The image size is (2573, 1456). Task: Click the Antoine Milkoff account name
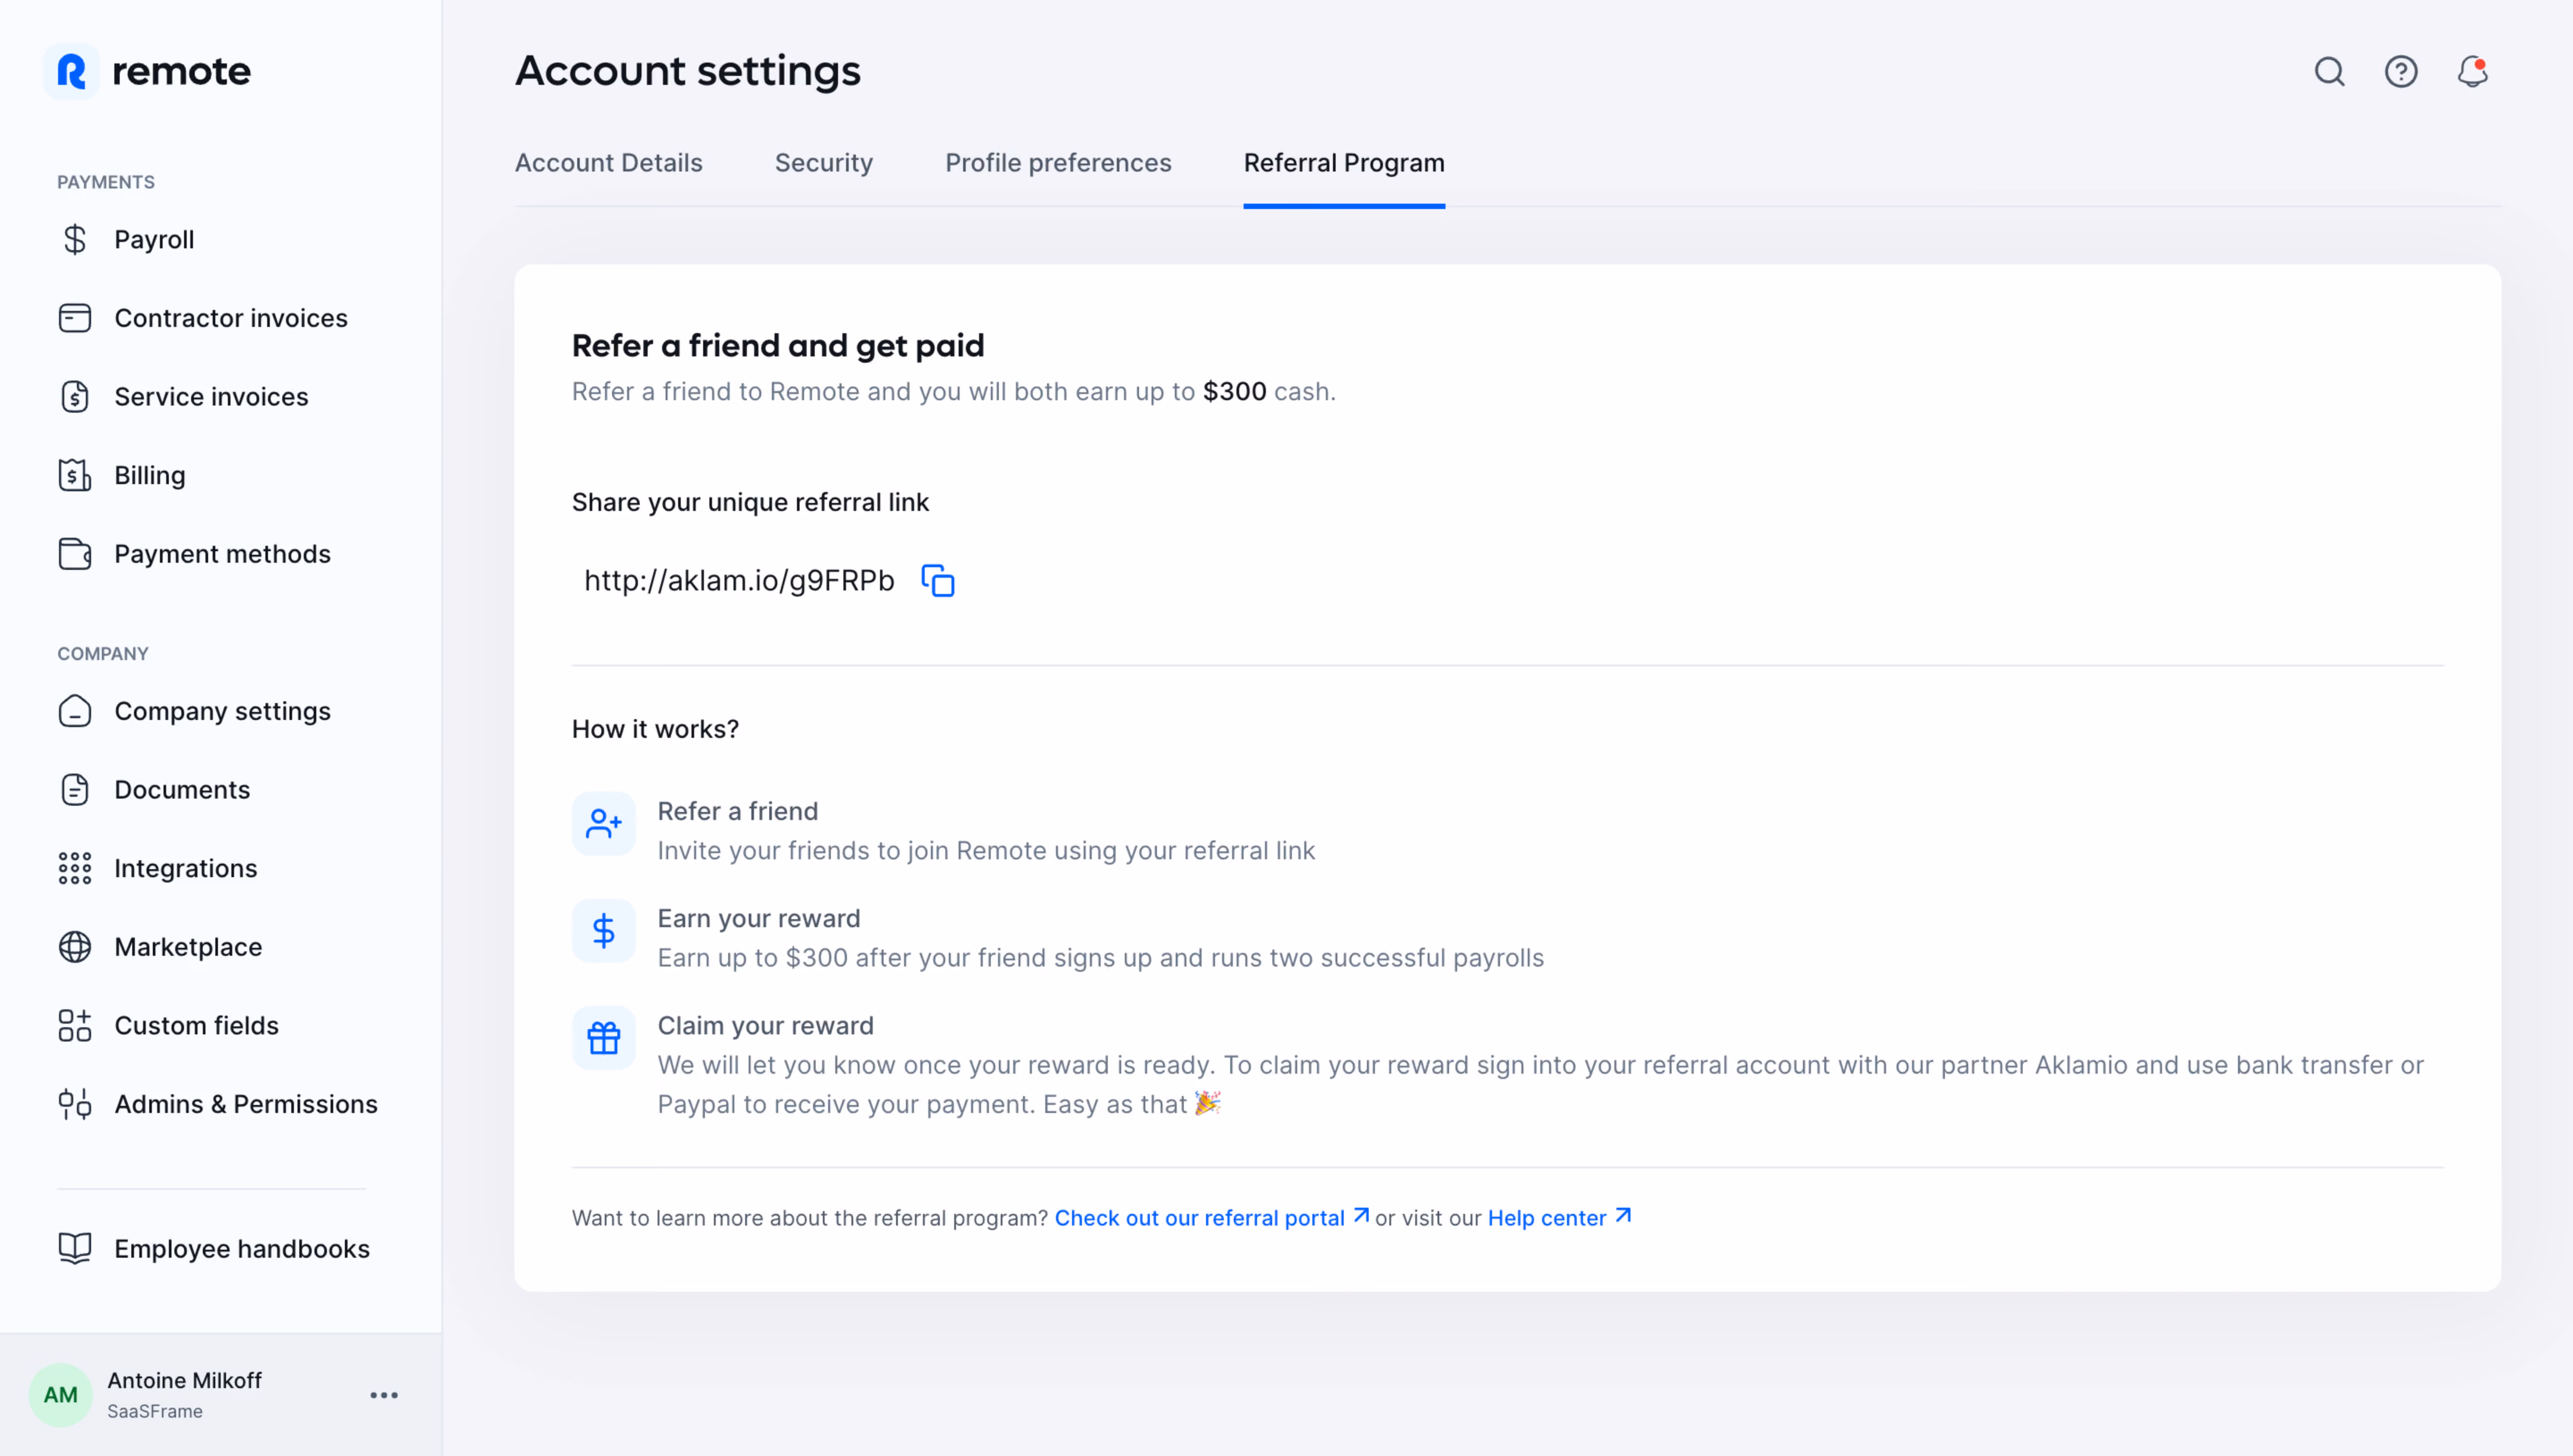pyautogui.click(x=185, y=1380)
